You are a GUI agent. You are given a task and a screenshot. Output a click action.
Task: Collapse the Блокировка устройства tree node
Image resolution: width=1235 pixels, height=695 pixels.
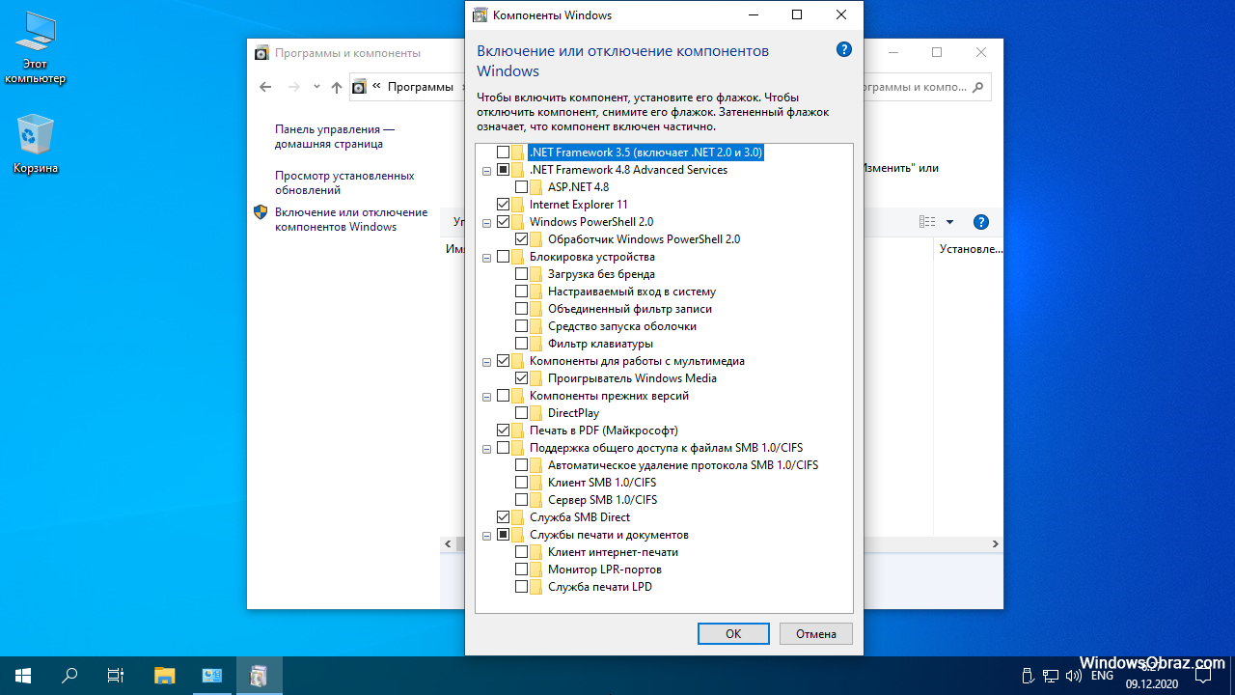point(487,257)
